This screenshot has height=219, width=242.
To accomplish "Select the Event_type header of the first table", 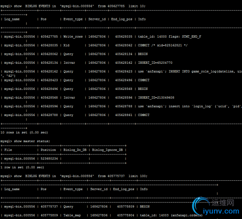I will click(x=73, y=19).
